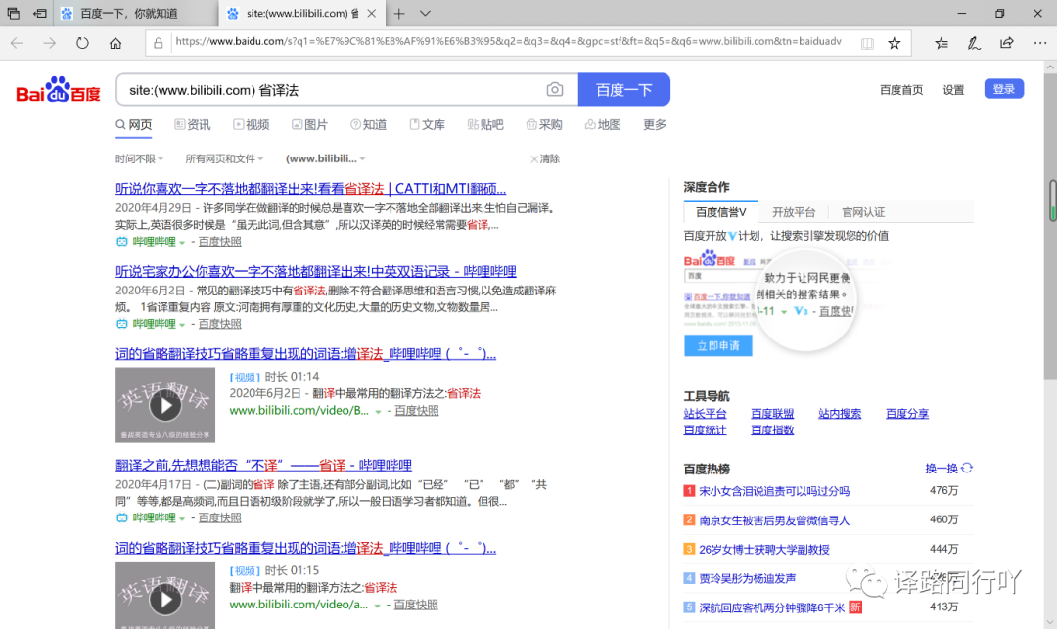1057x629 pixels.
Task: Click 清除 to clear filters
Action: pyautogui.click(x=545, y=158)
